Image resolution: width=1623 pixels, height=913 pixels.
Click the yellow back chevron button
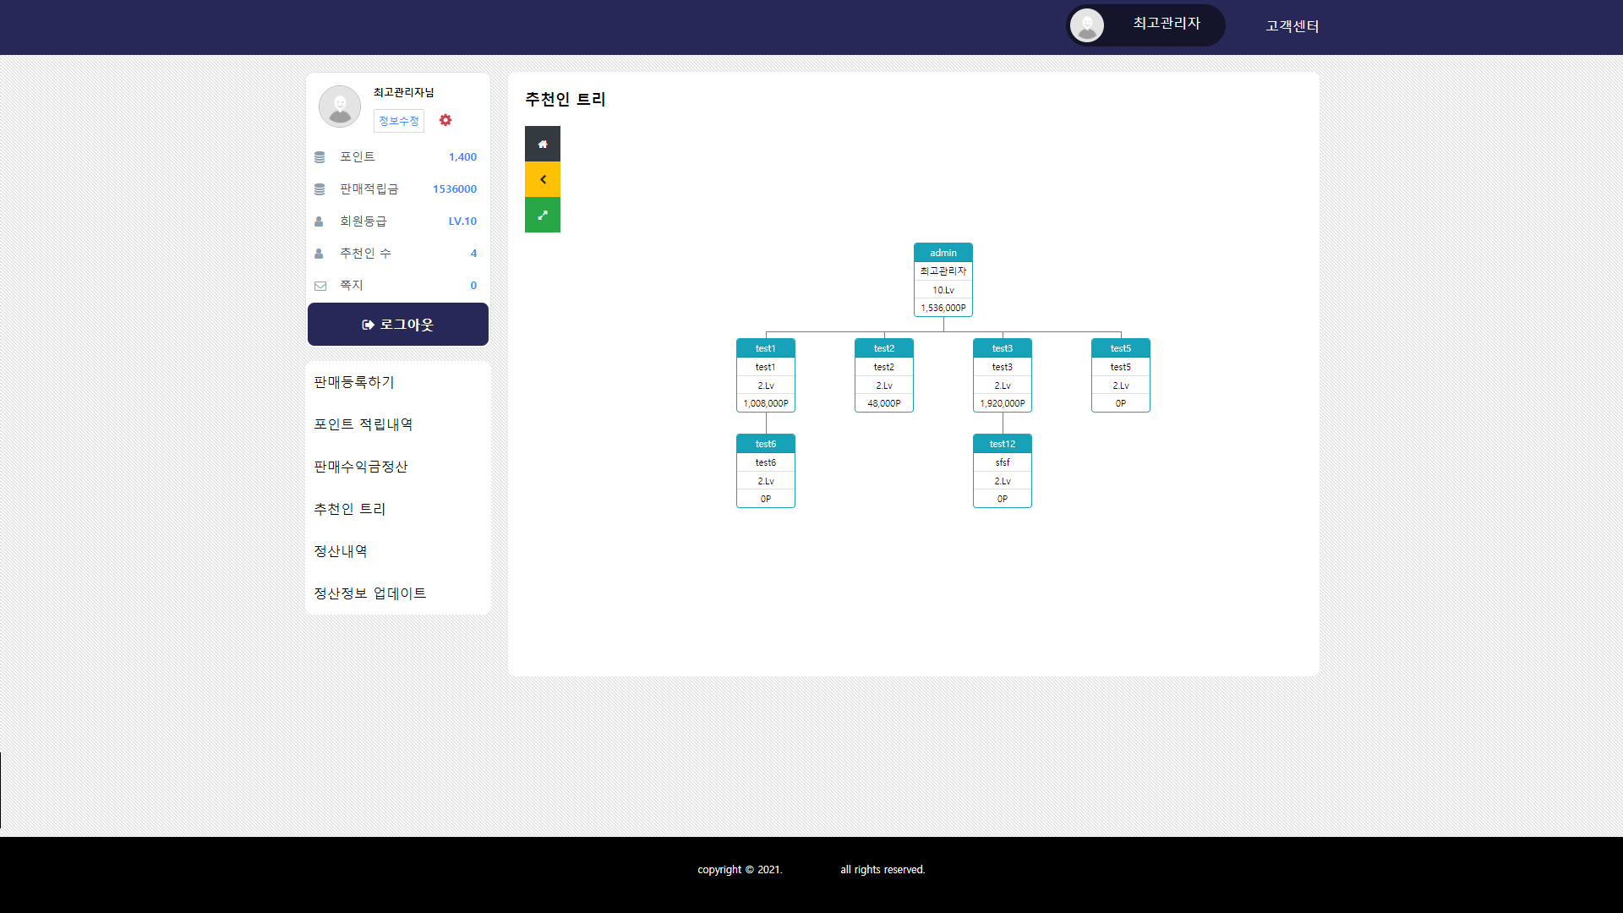(542, 179)
